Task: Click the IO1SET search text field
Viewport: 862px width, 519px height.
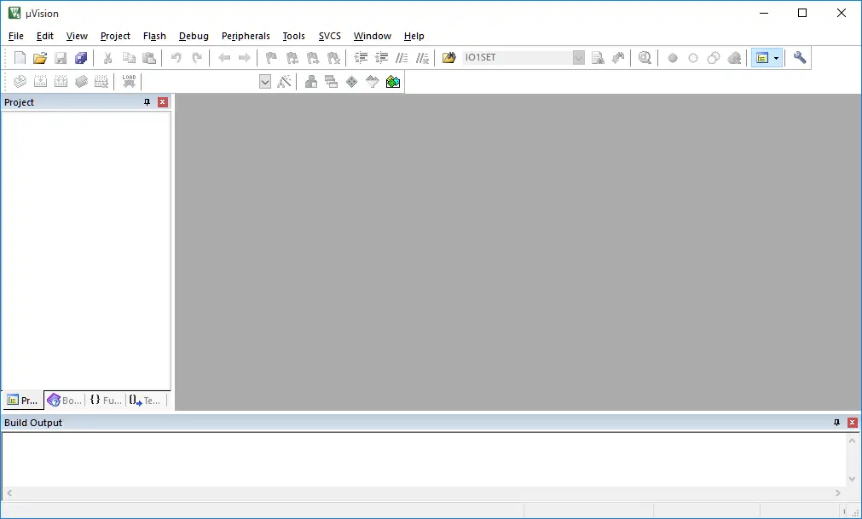Action: click(x=518, y=58)
